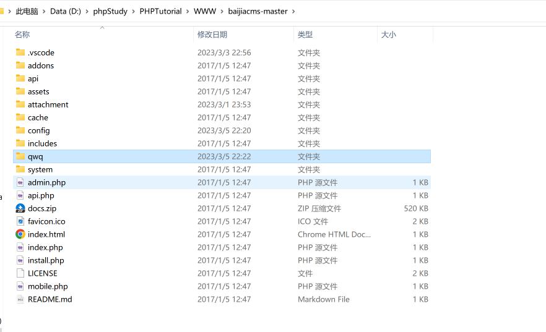Click the addons folder icon
The image size is (546, 332).
click(20, 66)
